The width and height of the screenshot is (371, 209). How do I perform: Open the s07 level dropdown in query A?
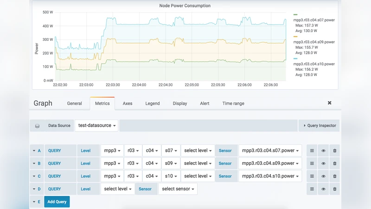tap(171, 150)
